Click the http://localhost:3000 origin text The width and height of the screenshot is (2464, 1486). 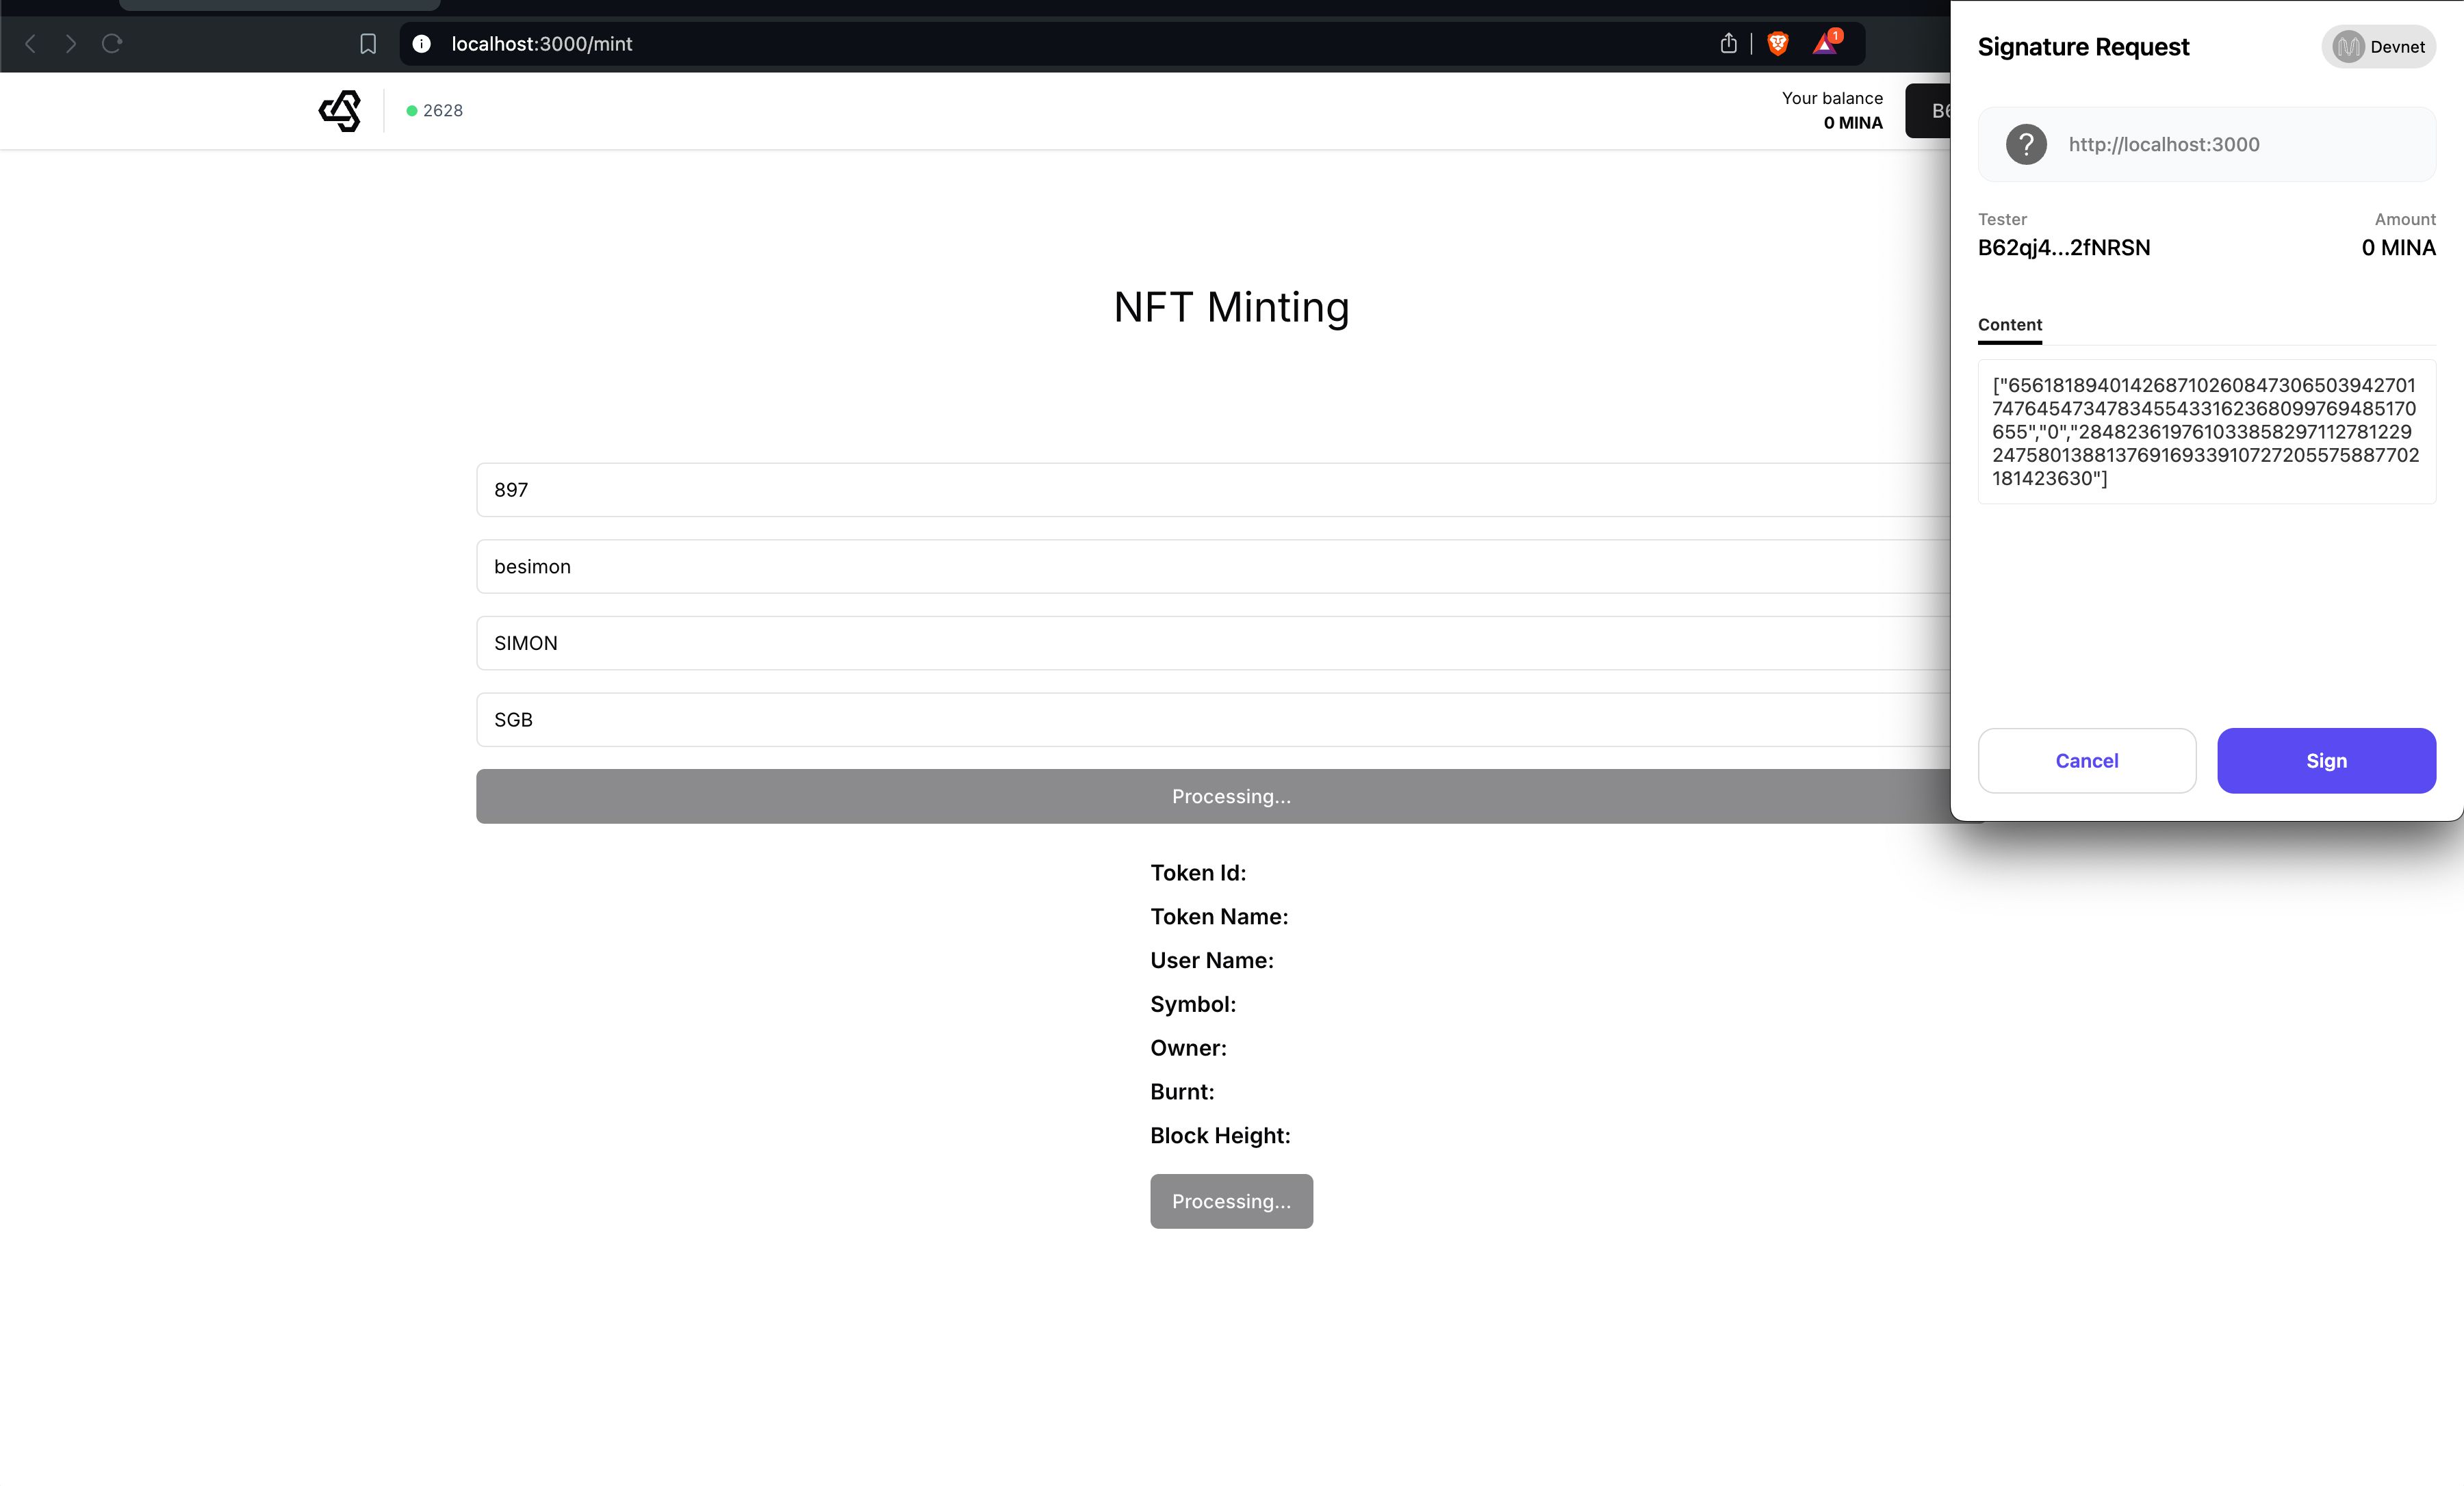(2164, 145)
